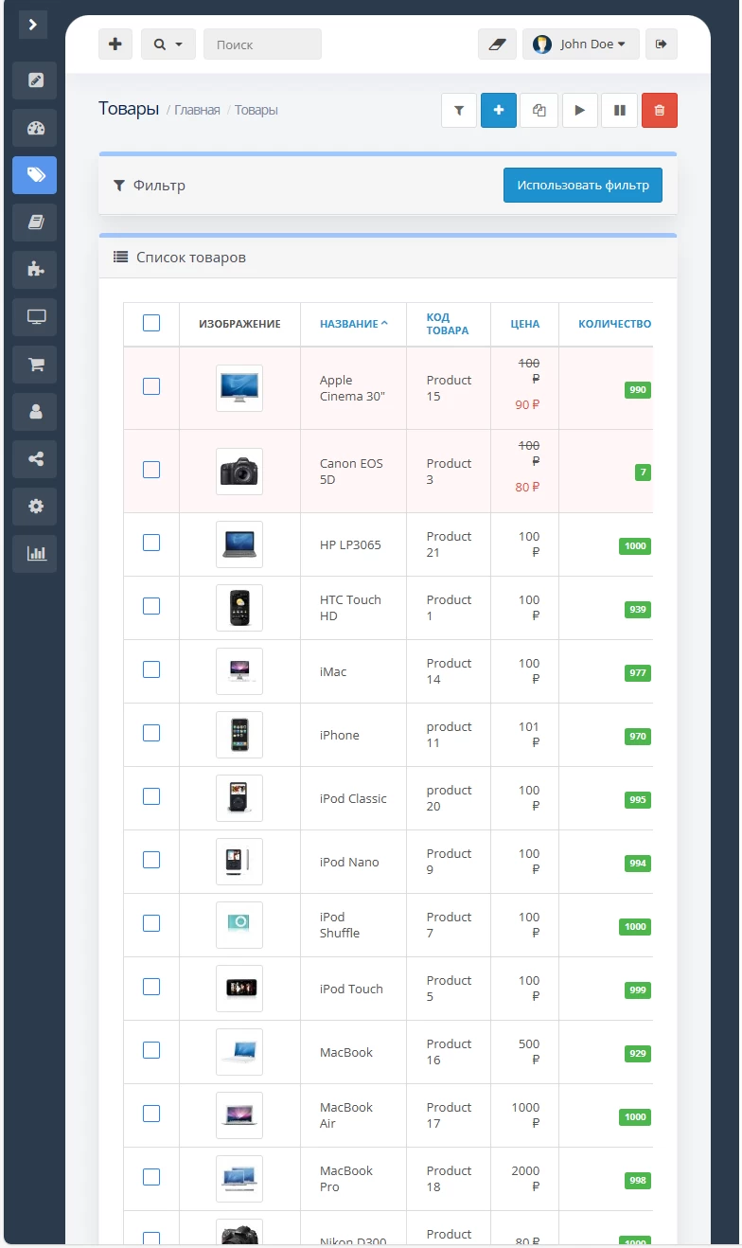The height and width of the screenshot is (1248, 742).
Task: Click the iPod Classic name cell
Action: (353, 798)
